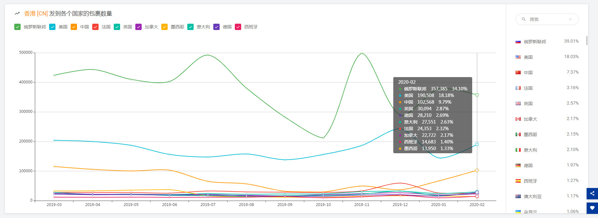Click the country list scrollbar
Viewport: 598px width, 218px height.
[587, 40]
